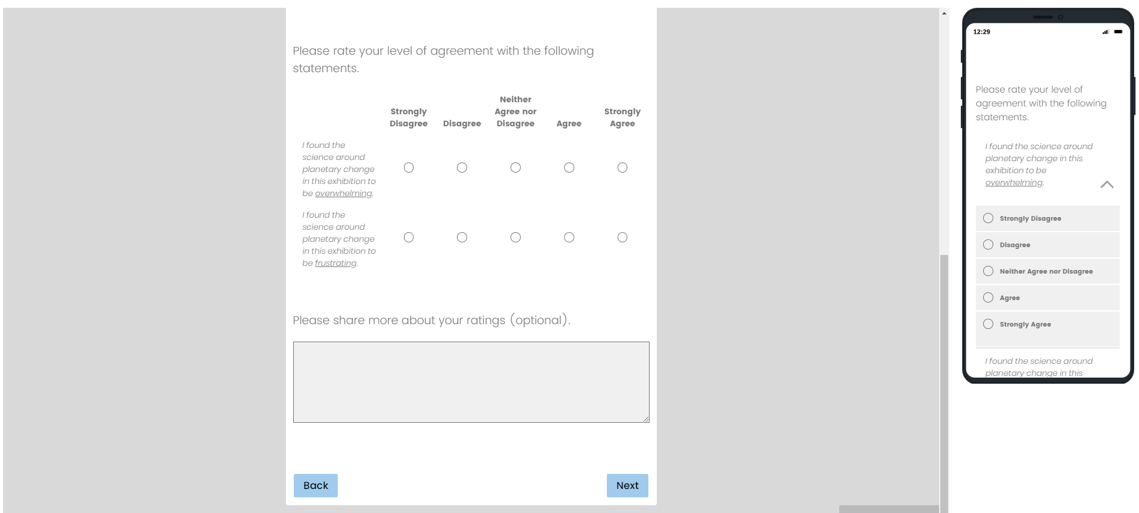This screenshot has height=513, width=1139.
Task: Pick Neither Agree nor Disagree in mobile preview
Action: [x=988, y=271]
